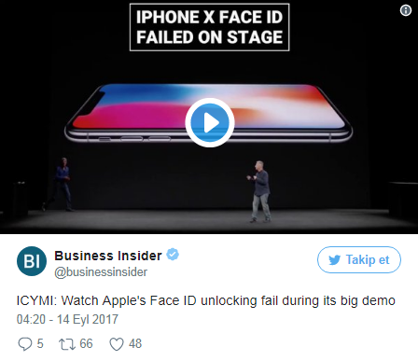Image resolution: width=418 pixels, height=361 pixels.
Task: Open the tweet timestamp 04:20 - 14 Eyl 2017
Action: coord(67,319)
